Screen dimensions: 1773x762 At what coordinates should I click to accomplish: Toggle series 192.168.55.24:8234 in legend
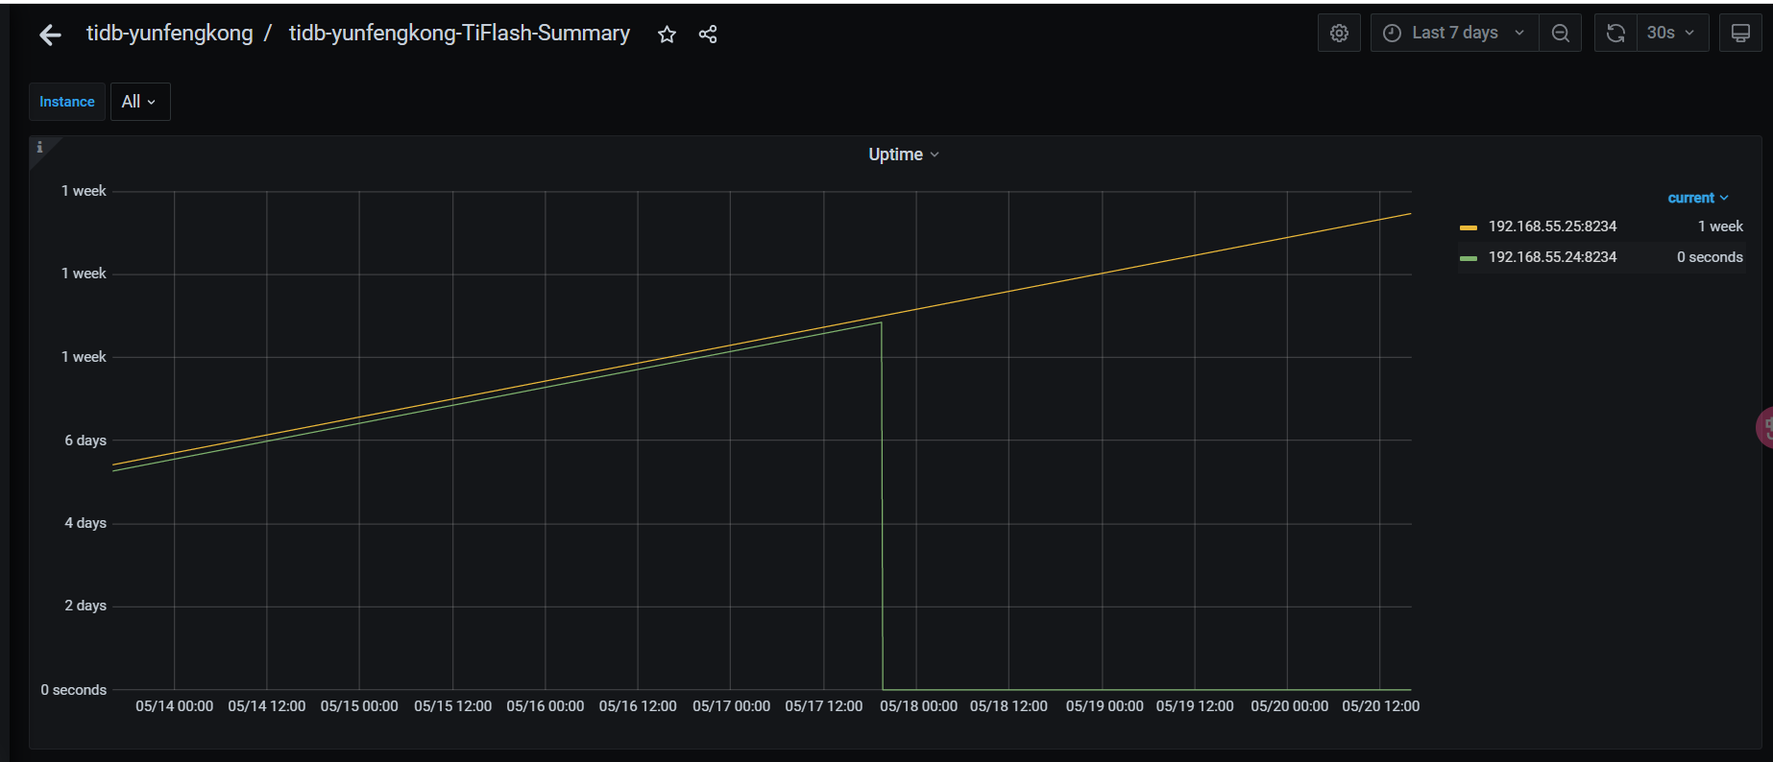pos(1552,257)
